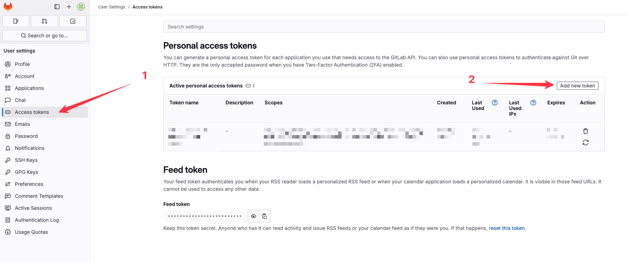
Task: Copy the feed token to clipboard
Action: click(x=265, y=216)
